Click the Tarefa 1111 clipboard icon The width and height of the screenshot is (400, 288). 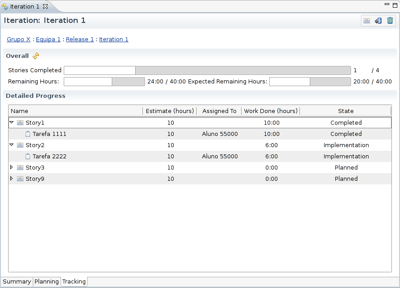point(28,134)
